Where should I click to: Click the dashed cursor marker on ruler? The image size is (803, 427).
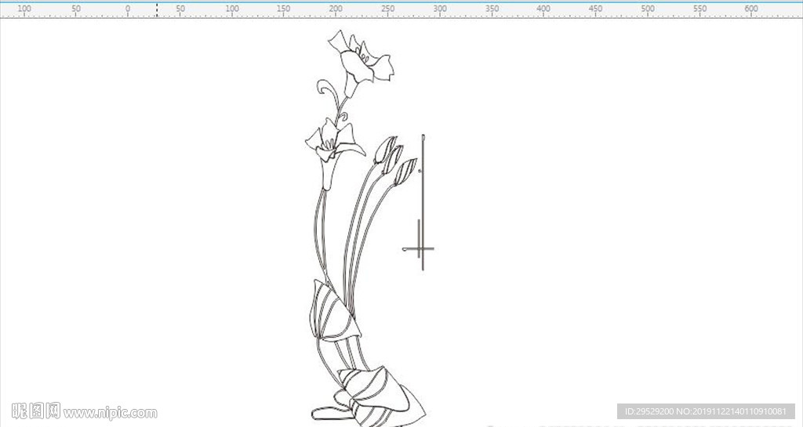tap(157, 9)
